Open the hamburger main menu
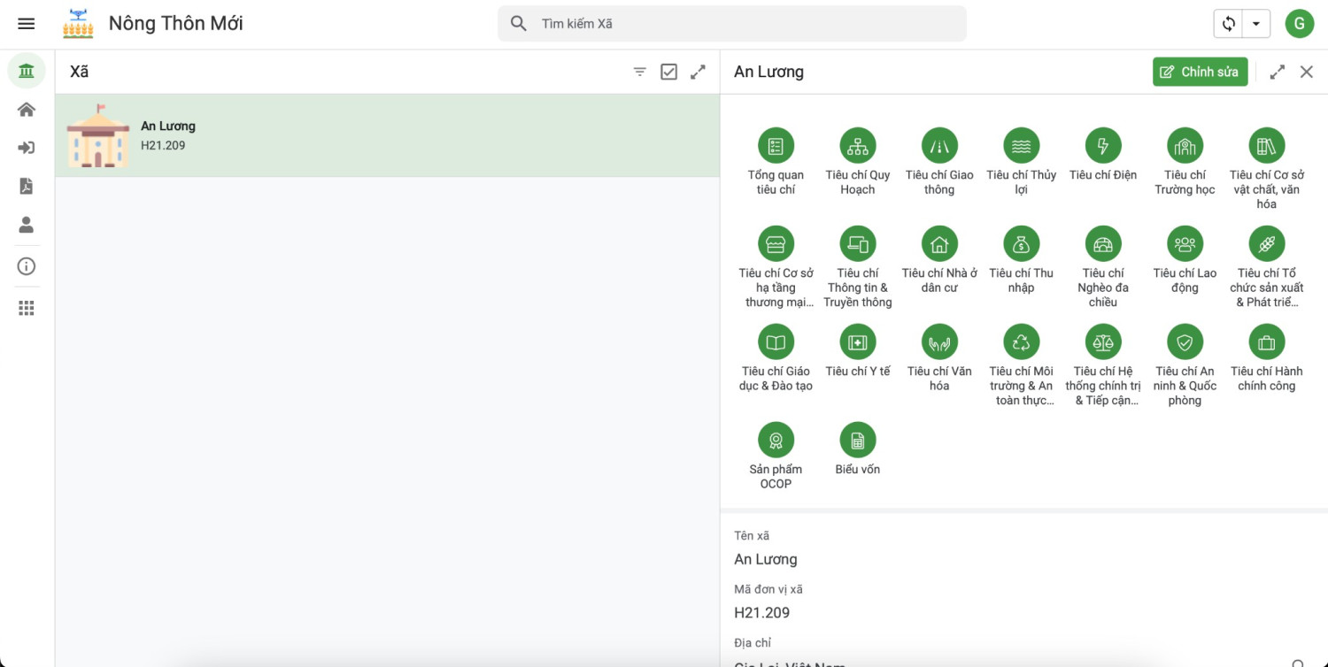1328x667 pixels. (x=27, y=24)
